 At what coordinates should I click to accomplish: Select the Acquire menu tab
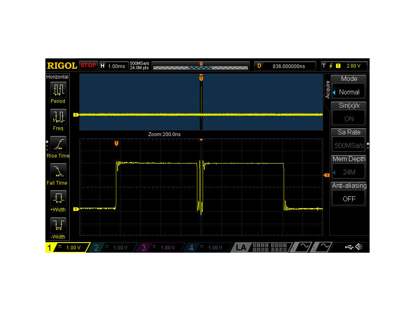327,89
